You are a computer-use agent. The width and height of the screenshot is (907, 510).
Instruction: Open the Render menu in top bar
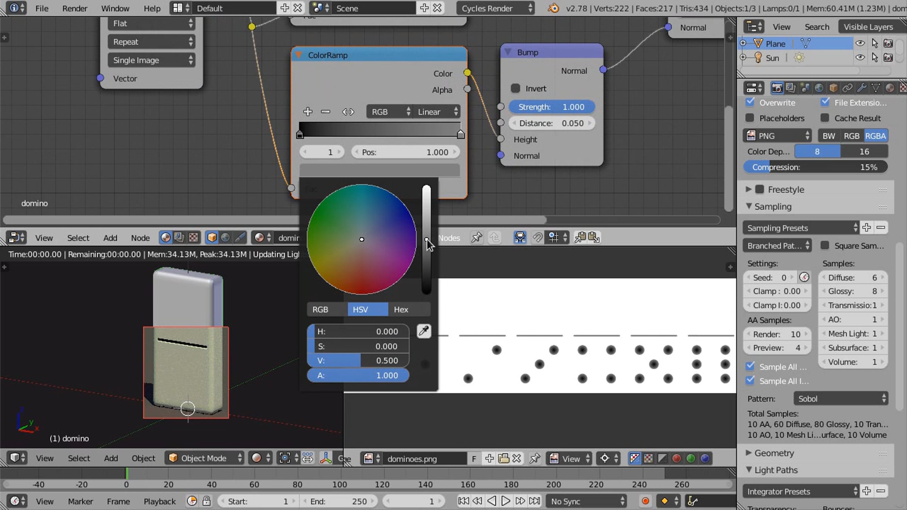tap(74, 8)
